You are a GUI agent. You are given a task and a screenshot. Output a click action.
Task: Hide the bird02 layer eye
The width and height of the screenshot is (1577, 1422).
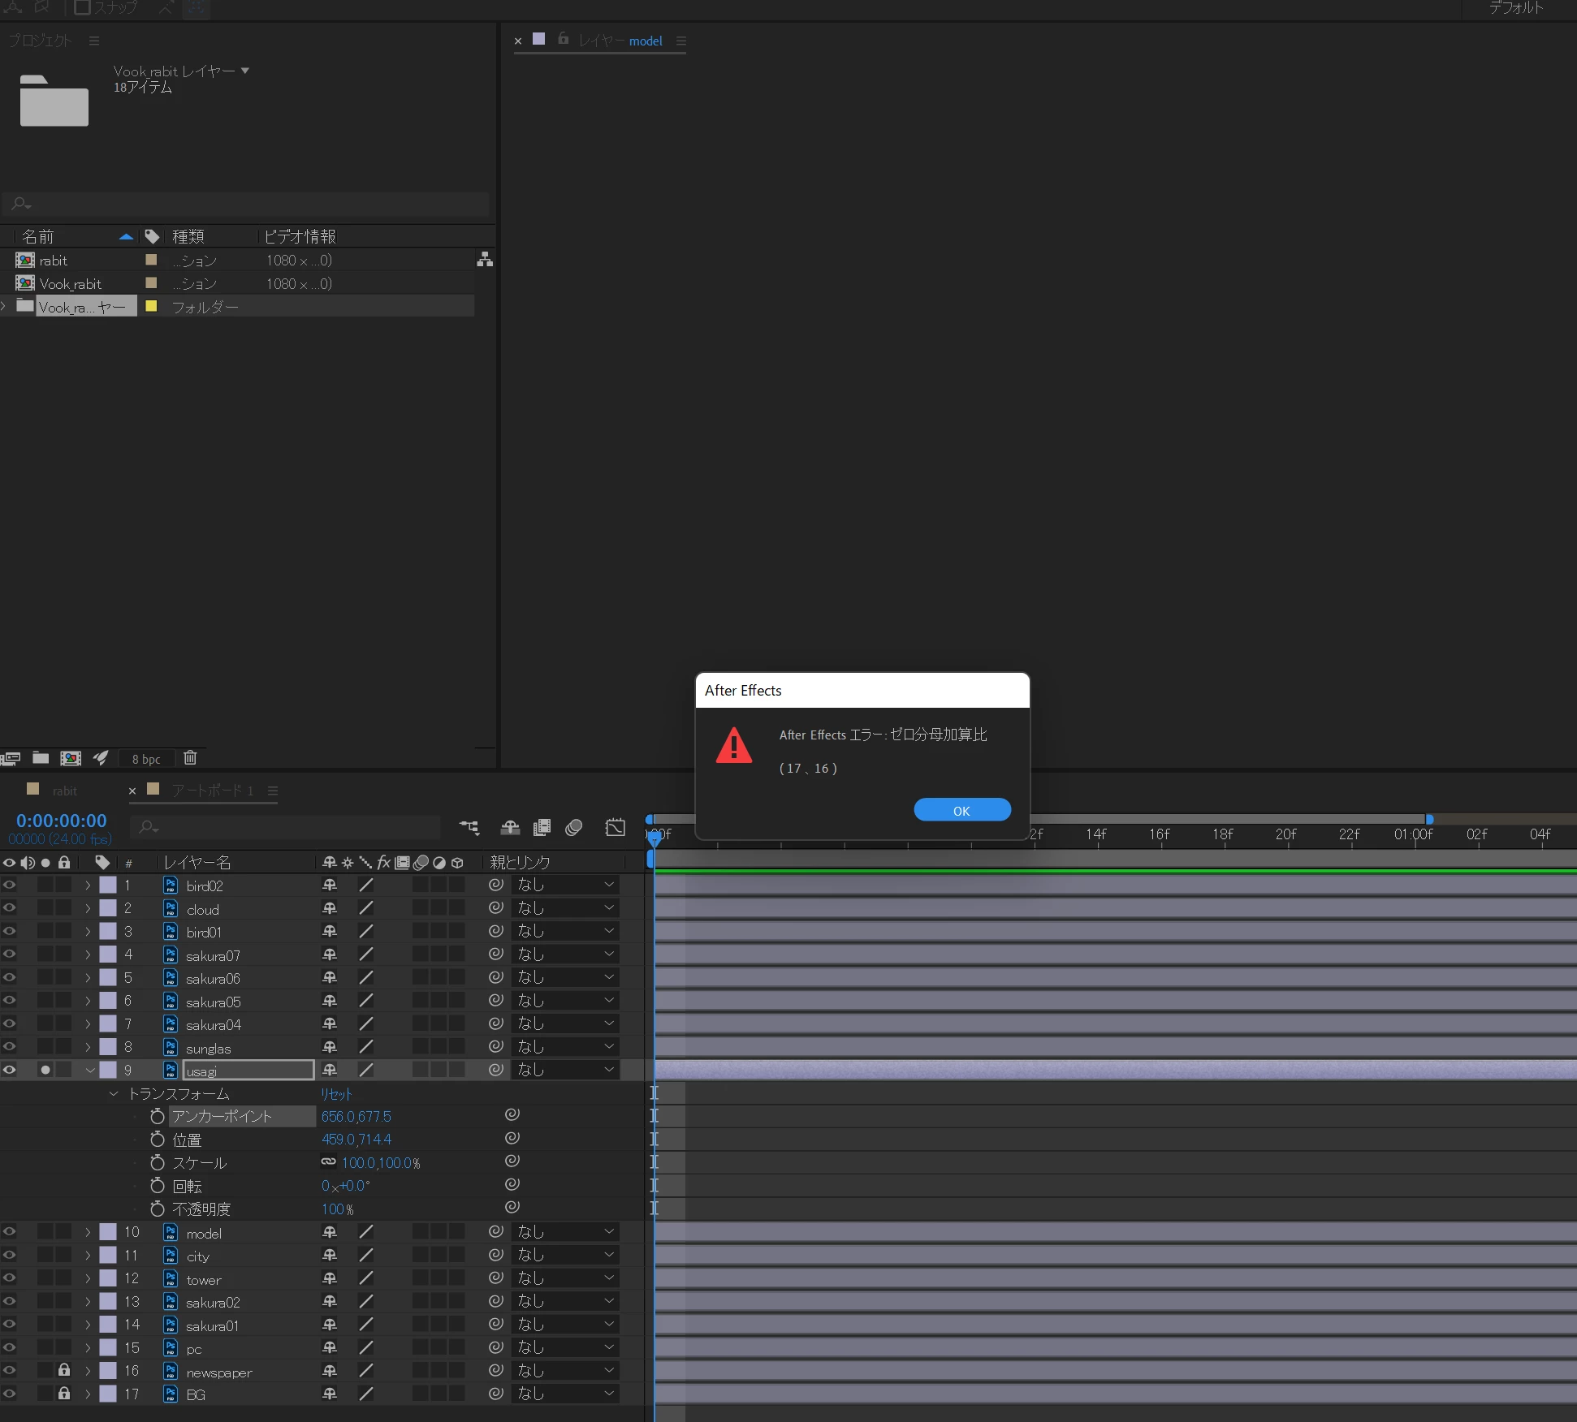9,886
